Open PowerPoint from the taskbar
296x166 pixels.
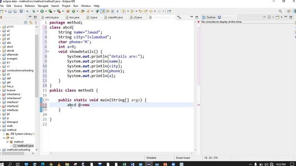click(x=165, y=164)
